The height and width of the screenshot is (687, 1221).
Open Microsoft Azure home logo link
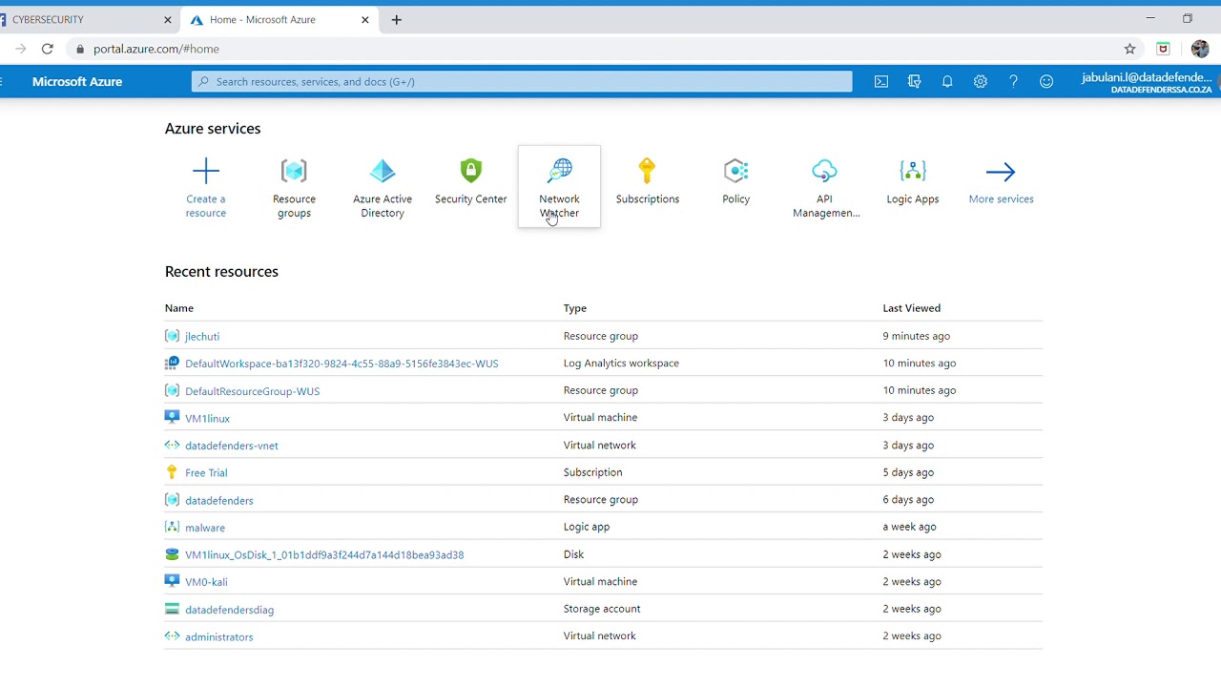(77, 82)
